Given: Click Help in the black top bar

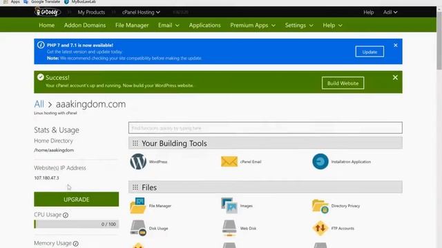Looking at the screenshot, I should click(368, 12).
